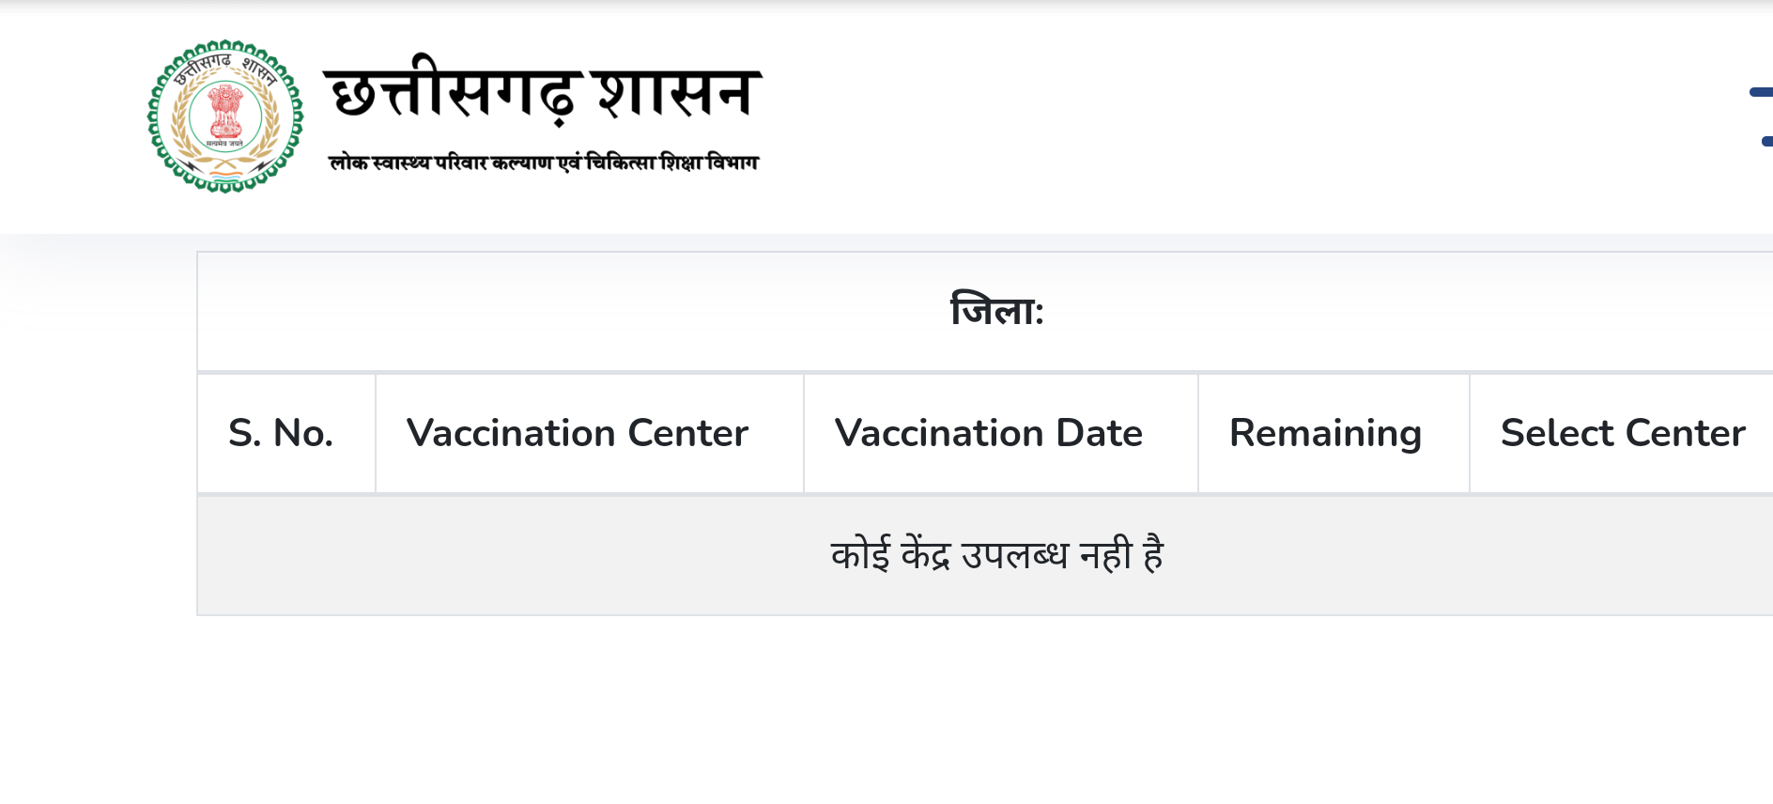Click the word Vaccination in Vaccination Date header
Viewport: 1773px width, 804px height.
coord(939,433)
